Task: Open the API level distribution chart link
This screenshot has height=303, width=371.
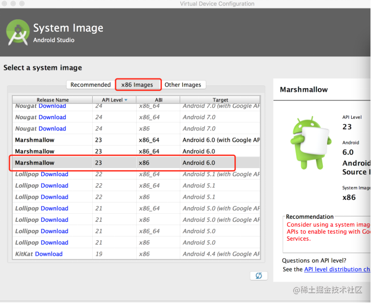Action: coord(337,269)
